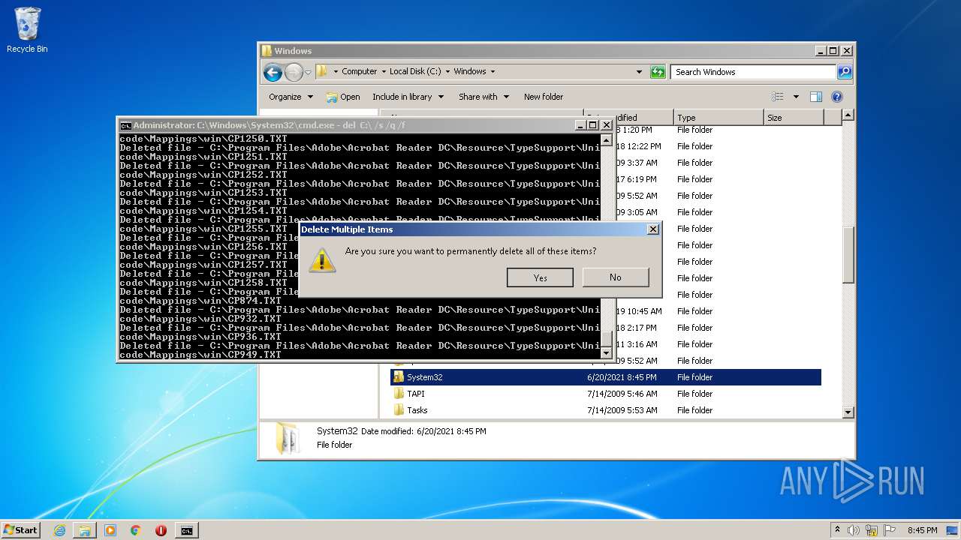Select File folder type cell for TAPI
Image resolution: width=961 pixels, height=540 pixels.
pos(694,394)
